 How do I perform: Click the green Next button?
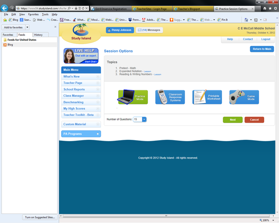232,120
